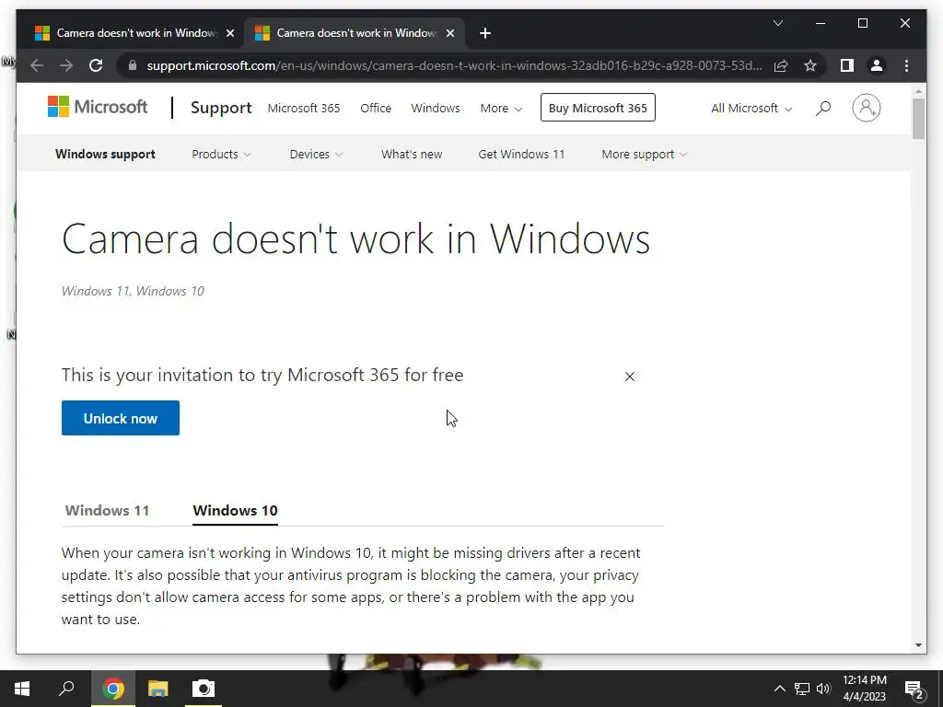Close the second active browser tab
This screenshot has height=707, width=943.
tap(449, 33)
